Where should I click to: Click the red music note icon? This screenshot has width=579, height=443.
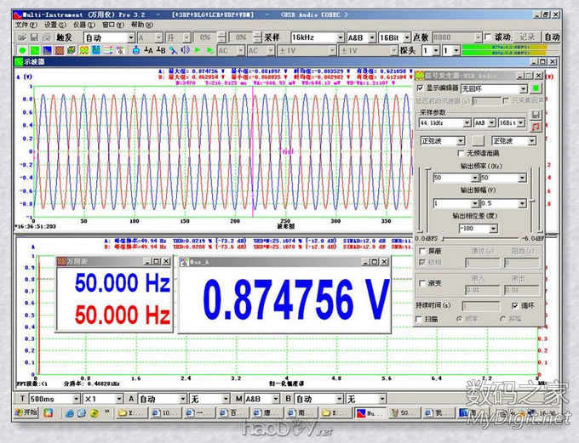pos(536,126)
